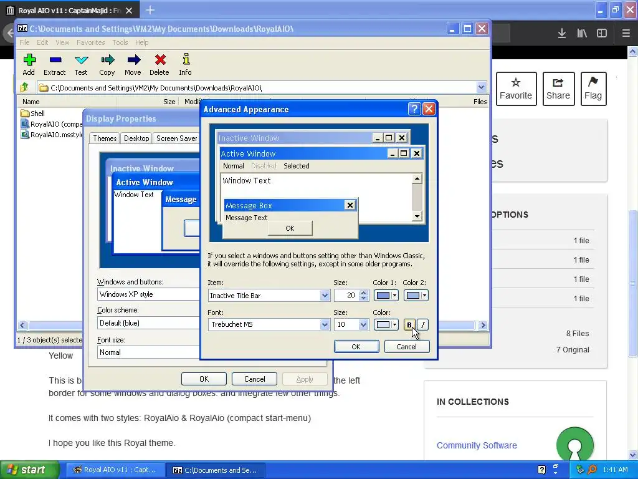The width and height of the screenshot is (638, 479).
Task: Open the Tools menu in 7-Zip
Action: click(120, 42)
